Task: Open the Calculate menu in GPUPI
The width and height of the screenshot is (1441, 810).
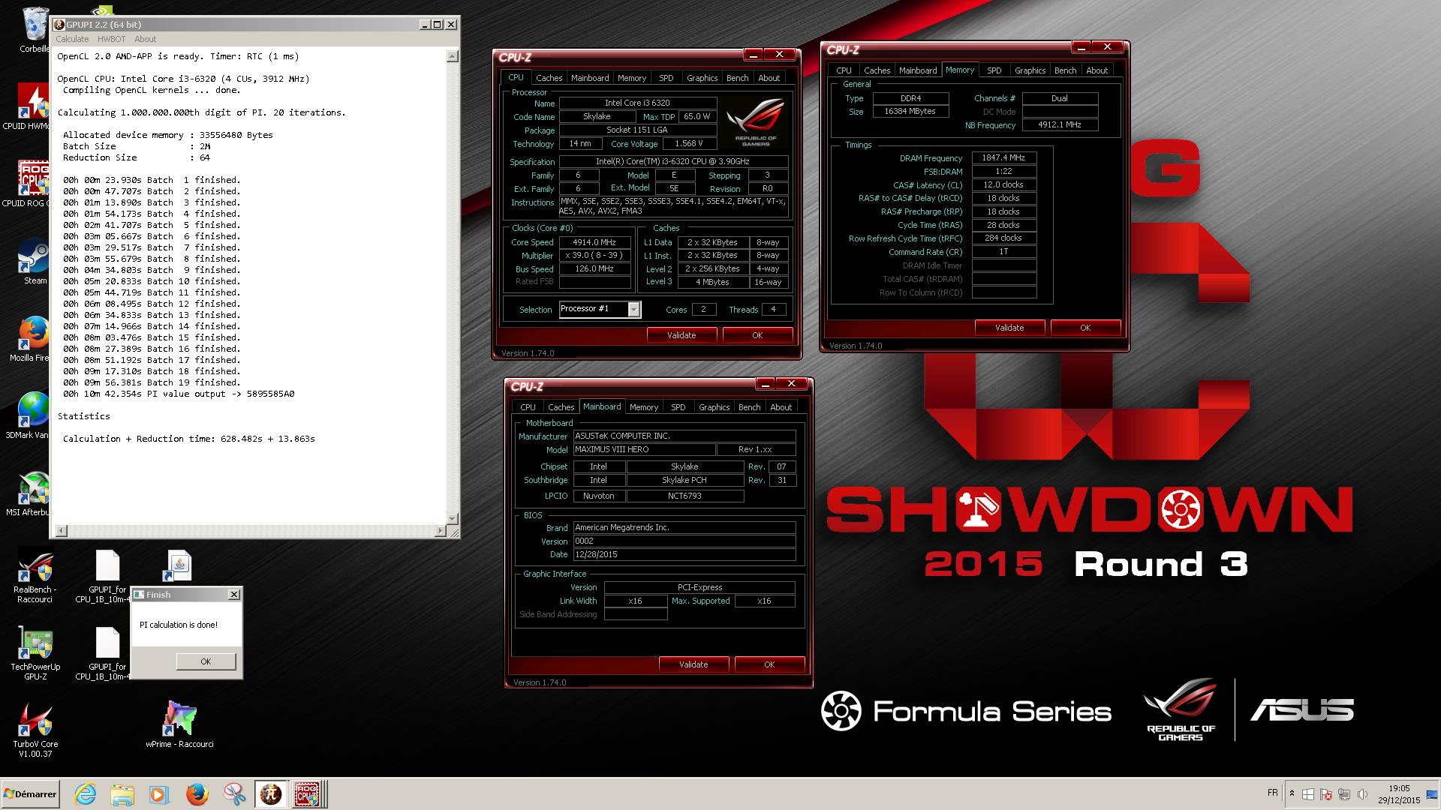Action: coord(72,39)
